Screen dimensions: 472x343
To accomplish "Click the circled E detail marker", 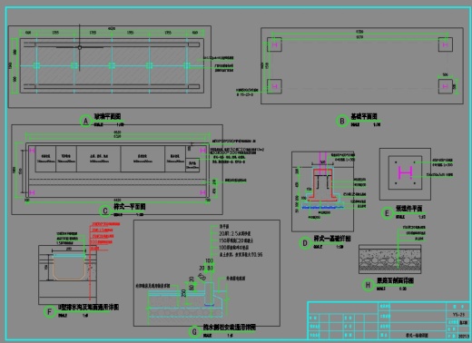I will [x=387, y=213].
